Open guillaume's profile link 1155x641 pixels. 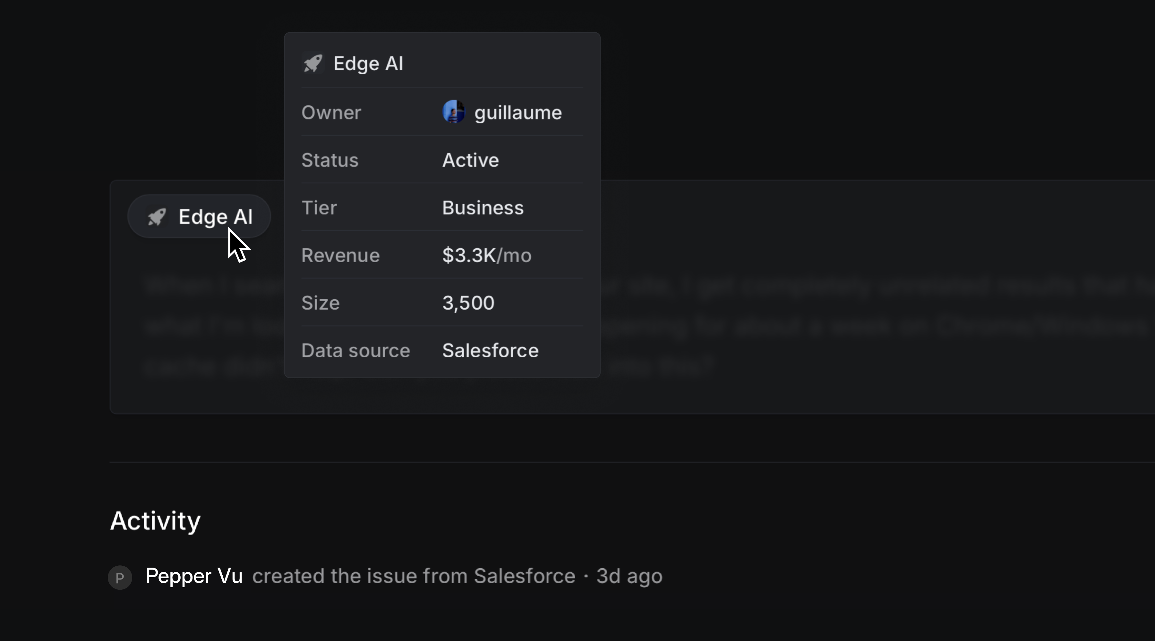(x=518, y=112)
